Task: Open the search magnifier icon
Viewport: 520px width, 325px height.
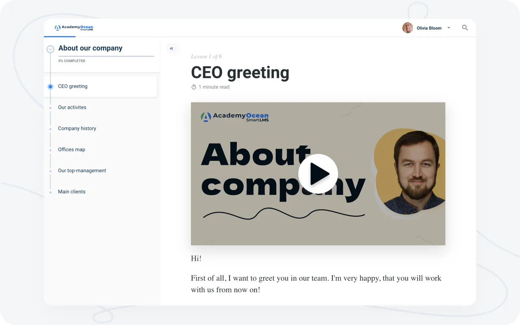Action: 465,28
